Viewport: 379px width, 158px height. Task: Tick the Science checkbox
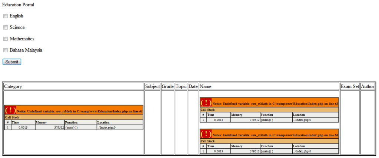[x=6, y=27]
